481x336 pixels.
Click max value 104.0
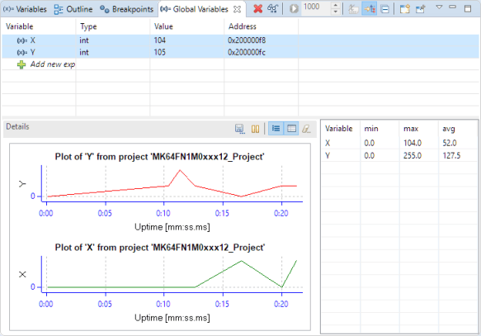(x=413, y=143)
